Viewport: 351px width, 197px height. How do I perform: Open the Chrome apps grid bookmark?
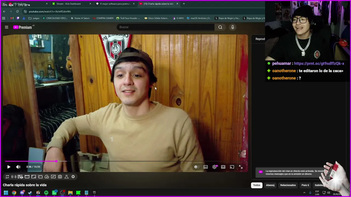point(4,18)
